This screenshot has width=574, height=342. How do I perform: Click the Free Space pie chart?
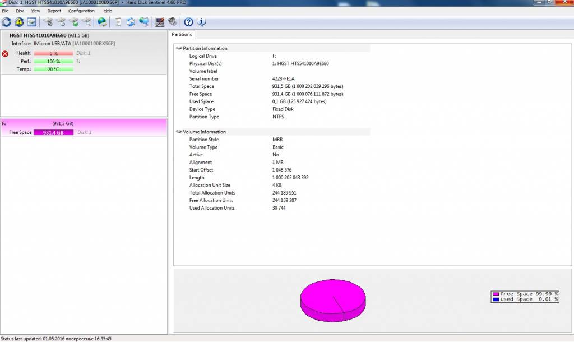coord(333,301)
